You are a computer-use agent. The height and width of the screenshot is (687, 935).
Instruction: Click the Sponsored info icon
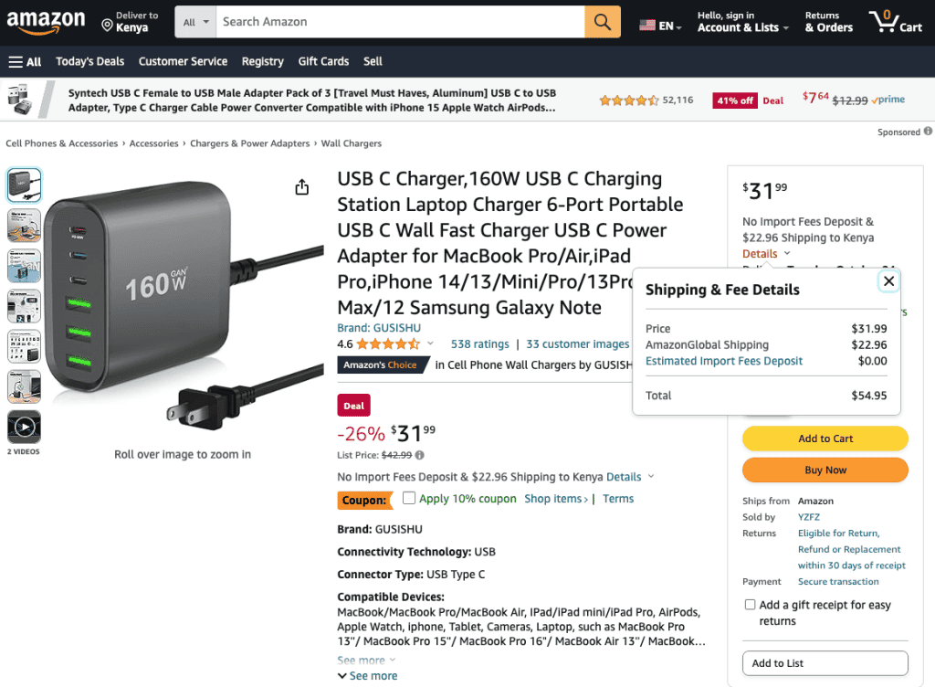coord(928,132)
